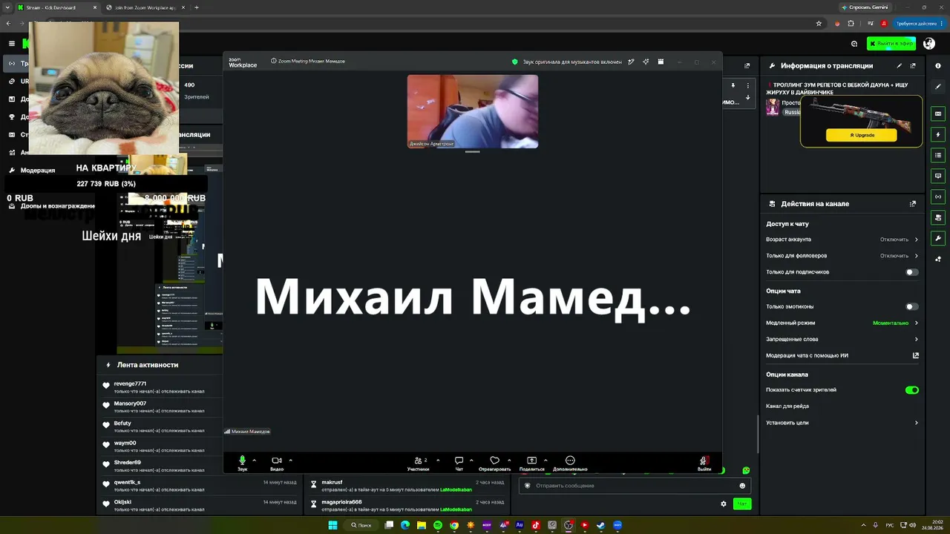The width and height of the screenshot is (950, 534).
Task: Expand Установить цели option
Action: 842,423
